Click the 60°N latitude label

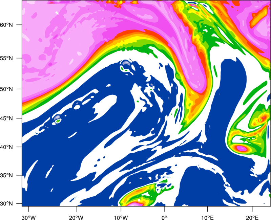tap(6, 25)
